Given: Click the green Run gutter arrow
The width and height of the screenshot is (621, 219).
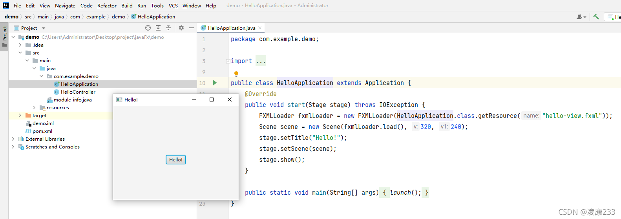Looking at the screenshot, I should tap(215, 83).
